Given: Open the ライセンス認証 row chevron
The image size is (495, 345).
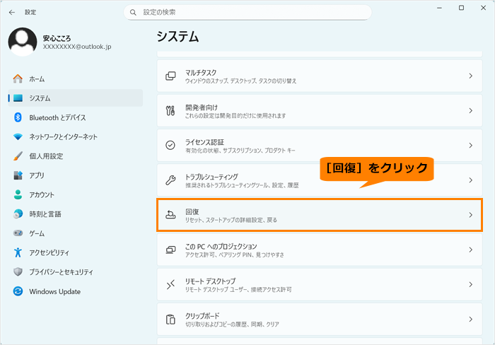Looking at the screenshot, I should point(470,146).
